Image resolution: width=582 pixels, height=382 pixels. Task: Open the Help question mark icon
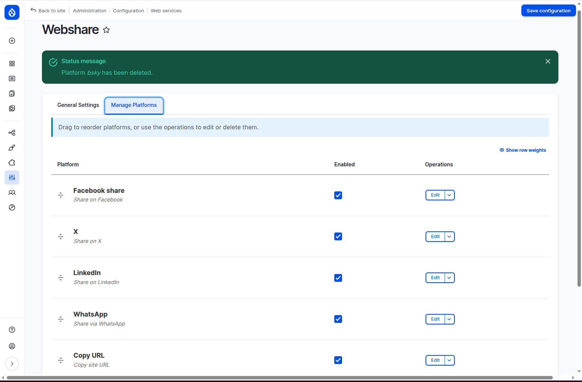[12, 330]
